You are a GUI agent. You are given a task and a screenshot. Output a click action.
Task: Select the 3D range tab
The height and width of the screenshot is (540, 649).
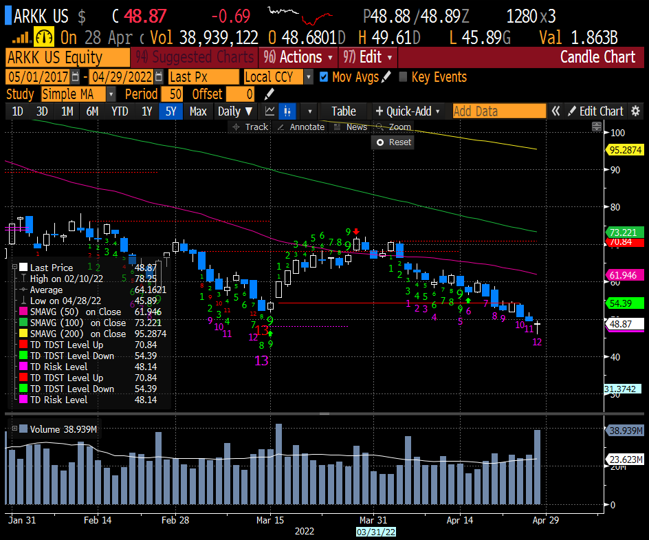click(x=42, y=111)
